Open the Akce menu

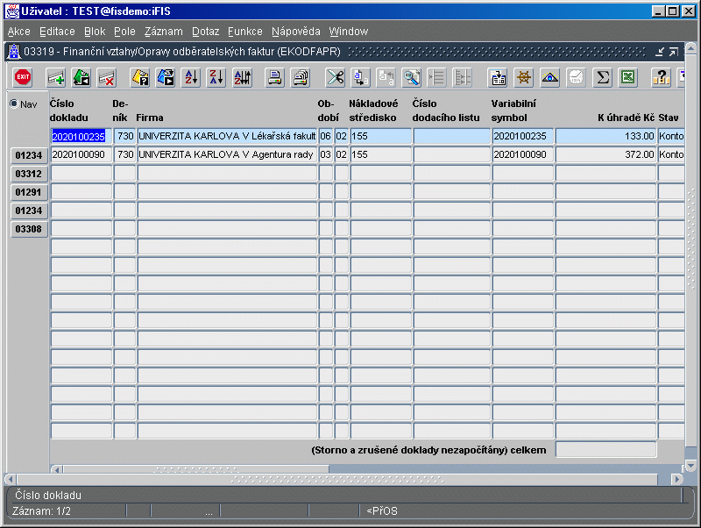click(18, 32)
